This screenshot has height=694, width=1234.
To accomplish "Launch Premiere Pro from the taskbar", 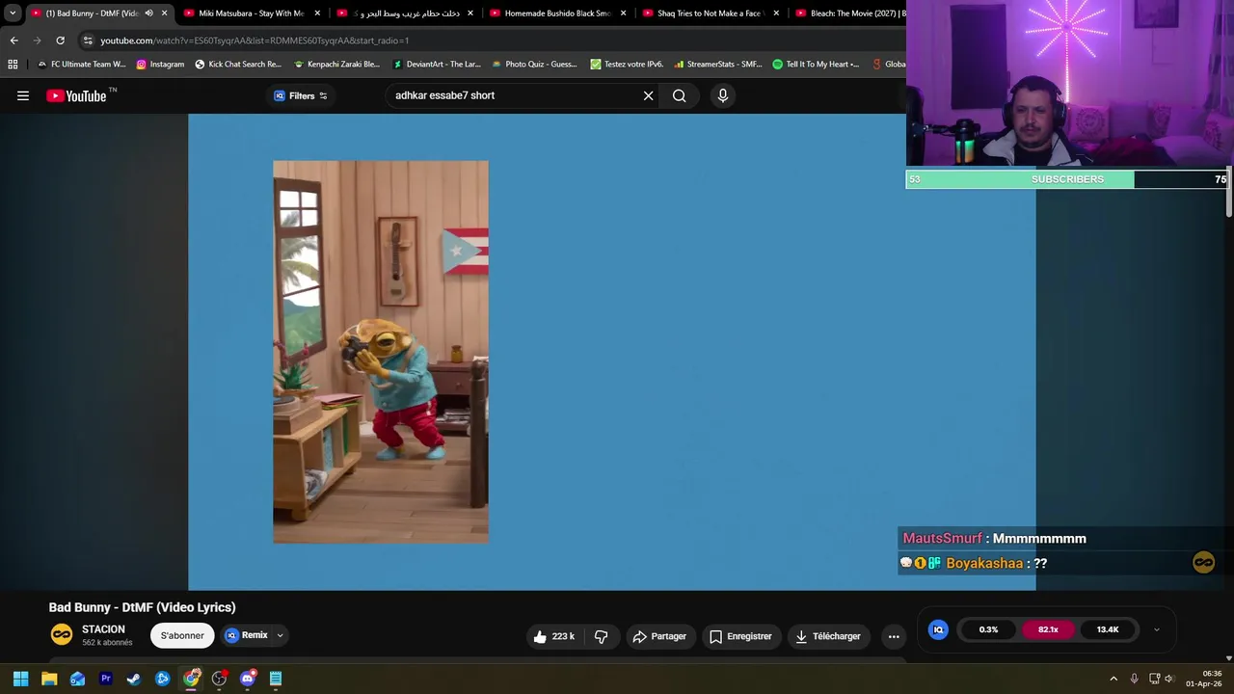I will tap(106, 679).
